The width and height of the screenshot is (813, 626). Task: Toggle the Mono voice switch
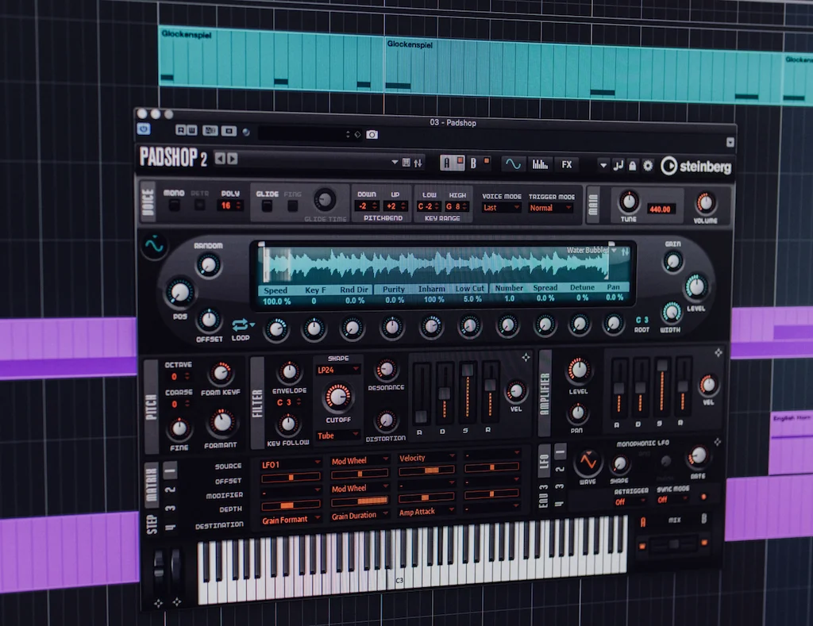(x=174, y=205)
